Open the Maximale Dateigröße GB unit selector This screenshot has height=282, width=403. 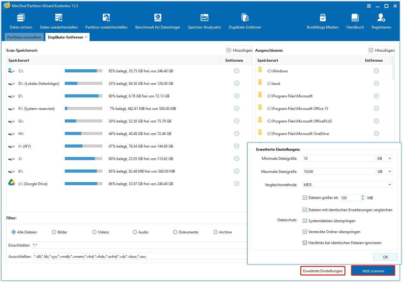point(384,171)
